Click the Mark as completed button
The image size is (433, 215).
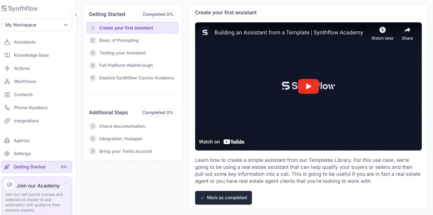[x=224, y=198]
